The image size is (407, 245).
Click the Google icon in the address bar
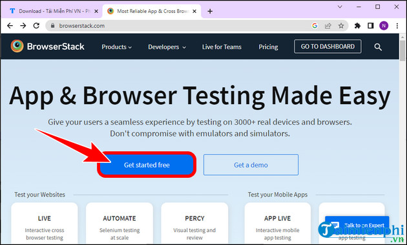[x=315, y=25]
